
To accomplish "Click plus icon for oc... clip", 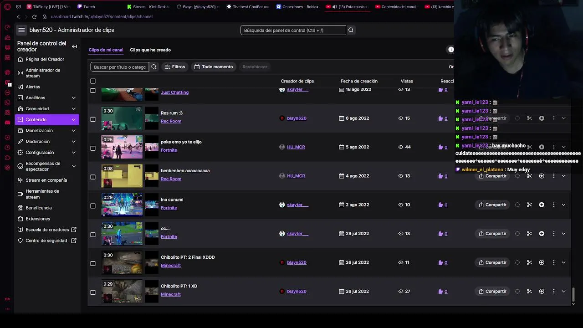I will (x=542, y=234).
